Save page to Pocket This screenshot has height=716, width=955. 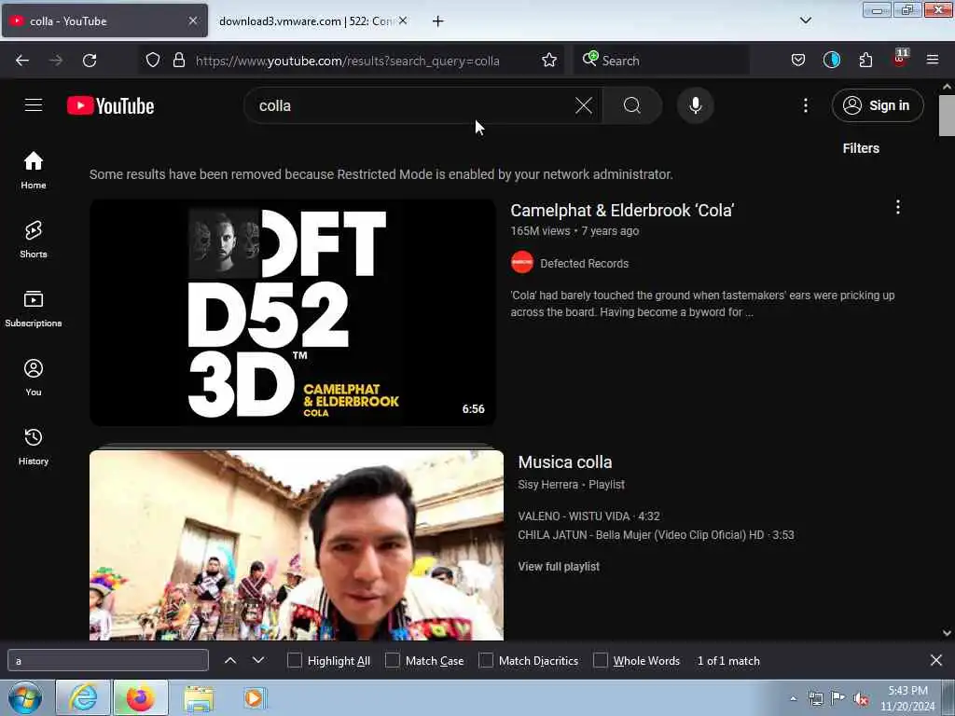pos(798,60)
